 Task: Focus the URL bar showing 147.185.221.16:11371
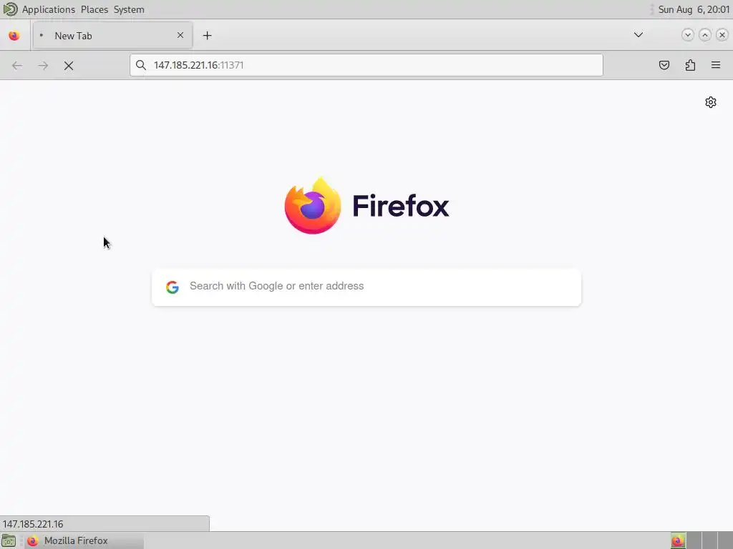click(366, 65)
